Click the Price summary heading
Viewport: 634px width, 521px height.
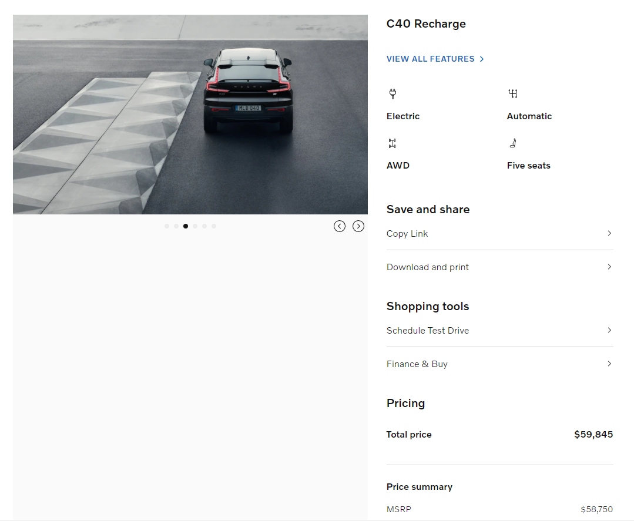(x=420, y=487)
